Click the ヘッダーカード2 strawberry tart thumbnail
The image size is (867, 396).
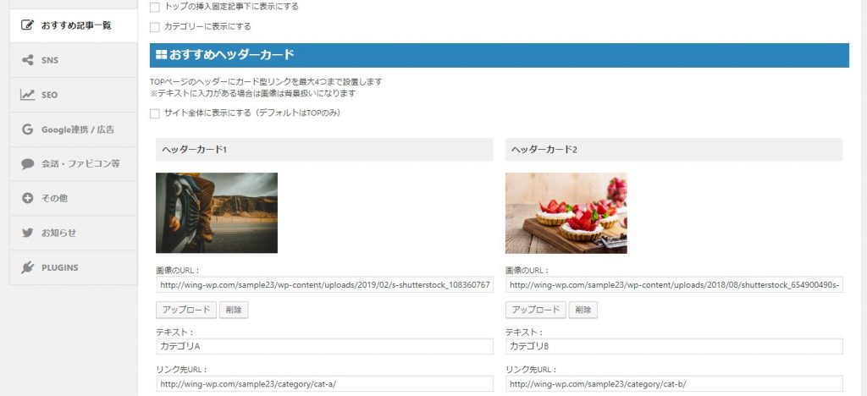pos(566,213)
